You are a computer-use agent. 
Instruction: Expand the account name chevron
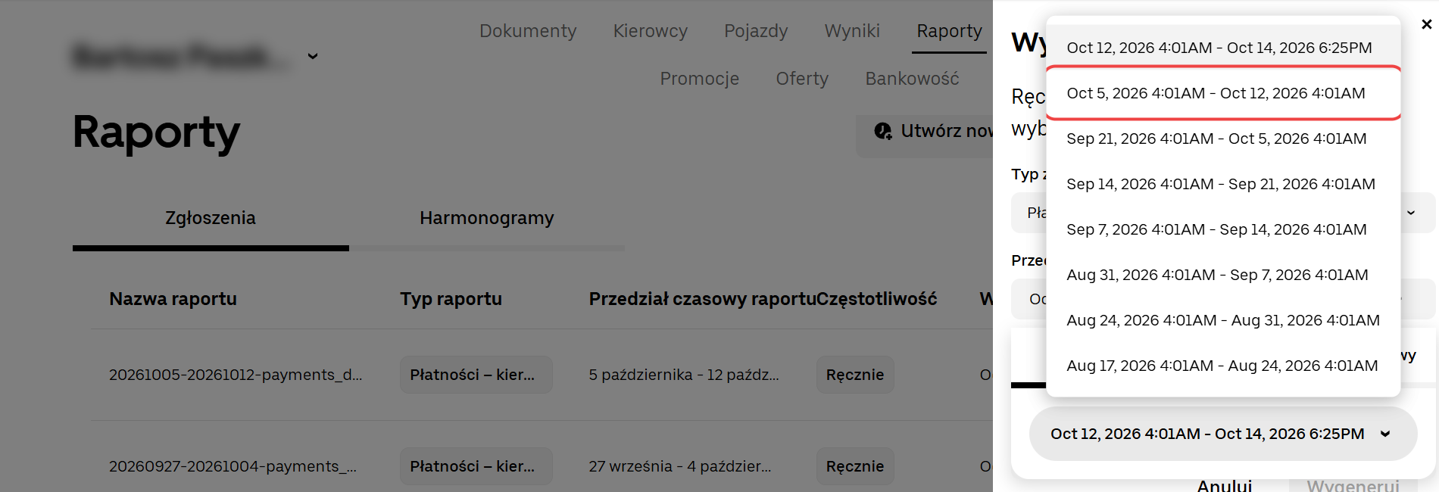(x=313, y=56)
